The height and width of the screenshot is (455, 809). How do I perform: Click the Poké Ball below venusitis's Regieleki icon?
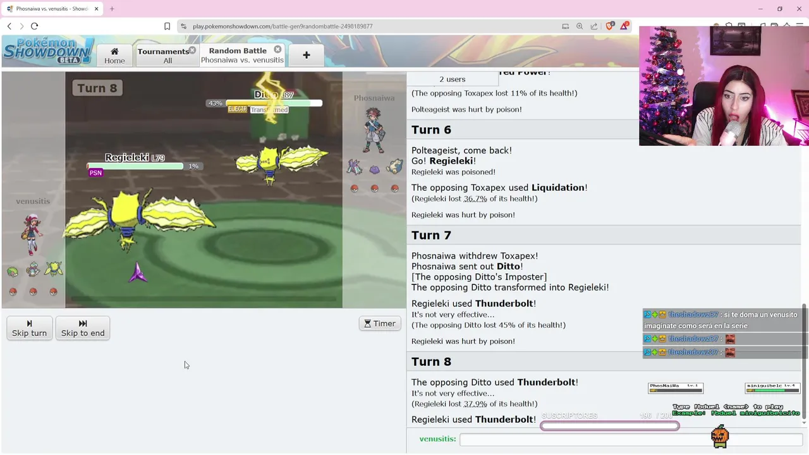pos(54,291)
